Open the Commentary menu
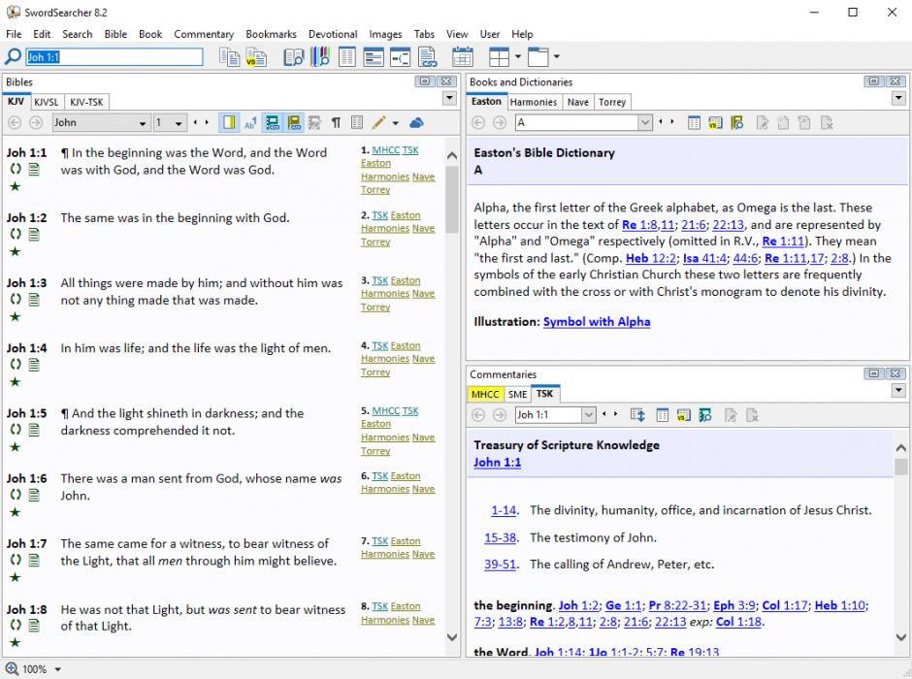The image size is (912, 679). tap(204, 34)
